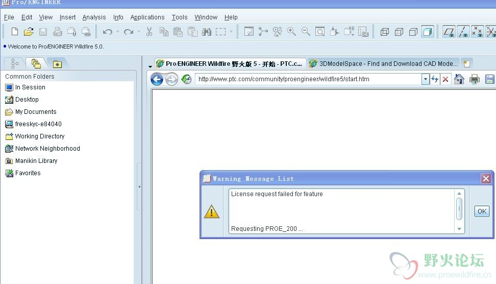Paste from clipboard icon
The width and height of the screenshot is (496, 284).
pos(178,31)
